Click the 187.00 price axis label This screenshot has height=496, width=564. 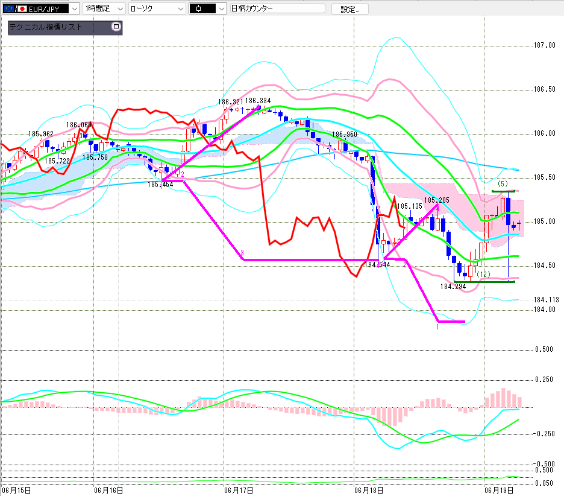pos(545,45)
